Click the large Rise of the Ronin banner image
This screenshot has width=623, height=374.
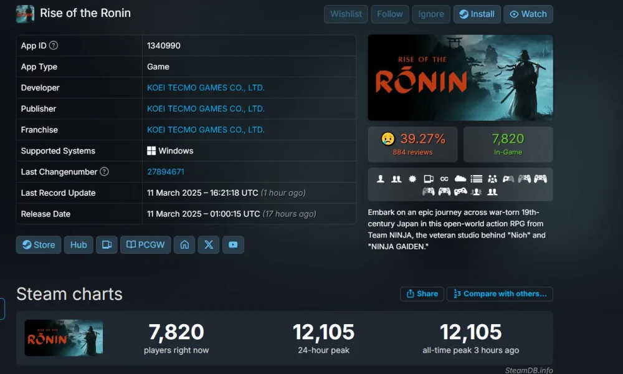tap(460, 78)
